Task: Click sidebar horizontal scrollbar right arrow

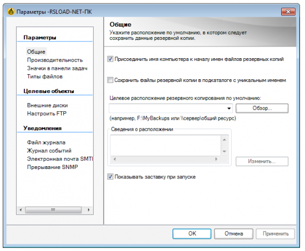Action: coord(89,210)
